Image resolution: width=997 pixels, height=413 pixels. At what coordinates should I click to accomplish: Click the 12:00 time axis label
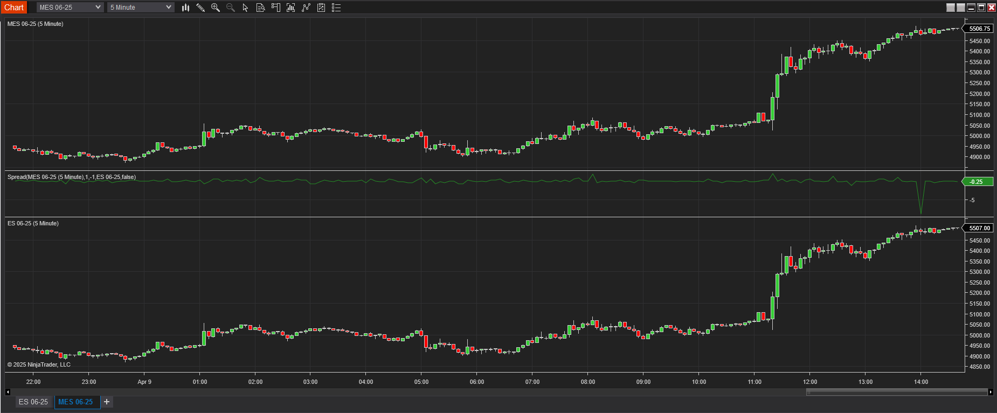[x=810, y=382]
